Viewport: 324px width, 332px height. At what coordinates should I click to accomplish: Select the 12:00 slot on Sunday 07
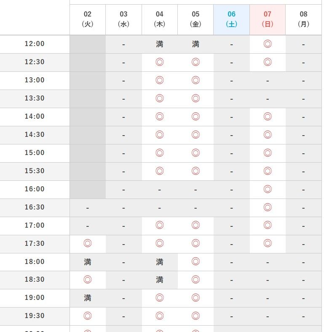tap(268, 44)
